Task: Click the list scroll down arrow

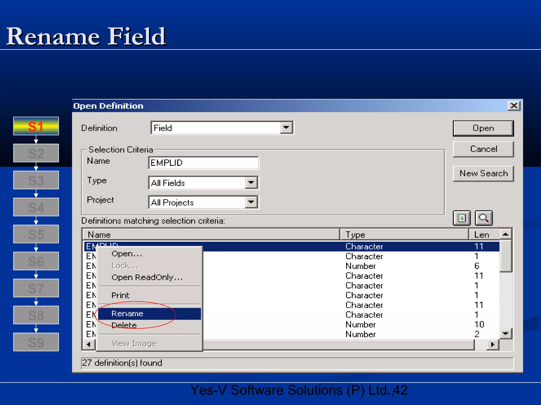Action: point(506,334)
